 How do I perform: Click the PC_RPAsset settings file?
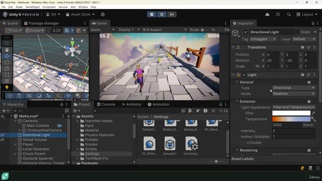(149, 146)
